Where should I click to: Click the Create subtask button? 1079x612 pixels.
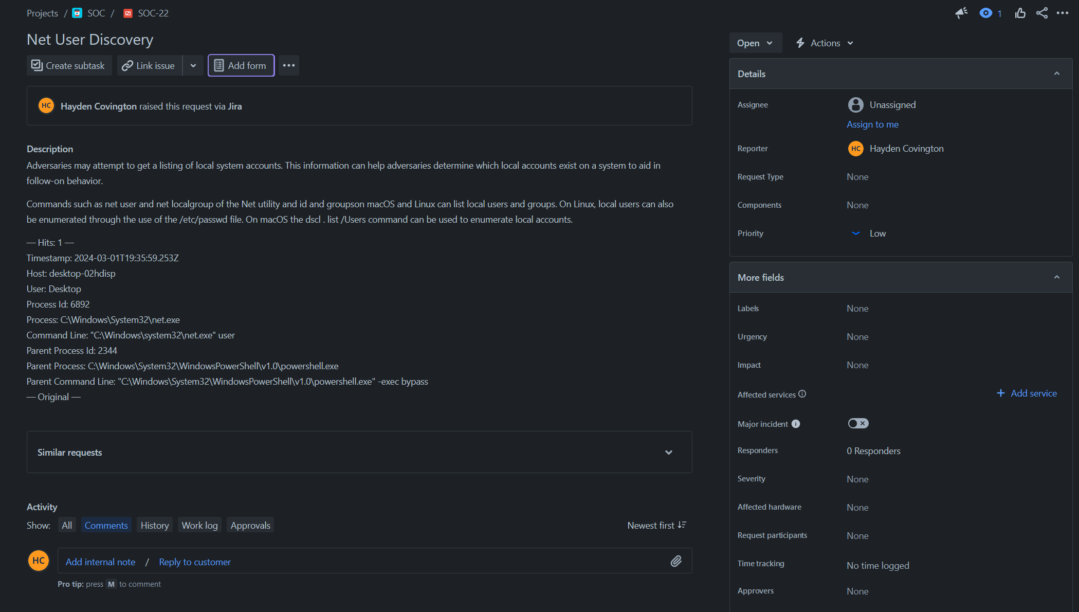pos(69,65)
